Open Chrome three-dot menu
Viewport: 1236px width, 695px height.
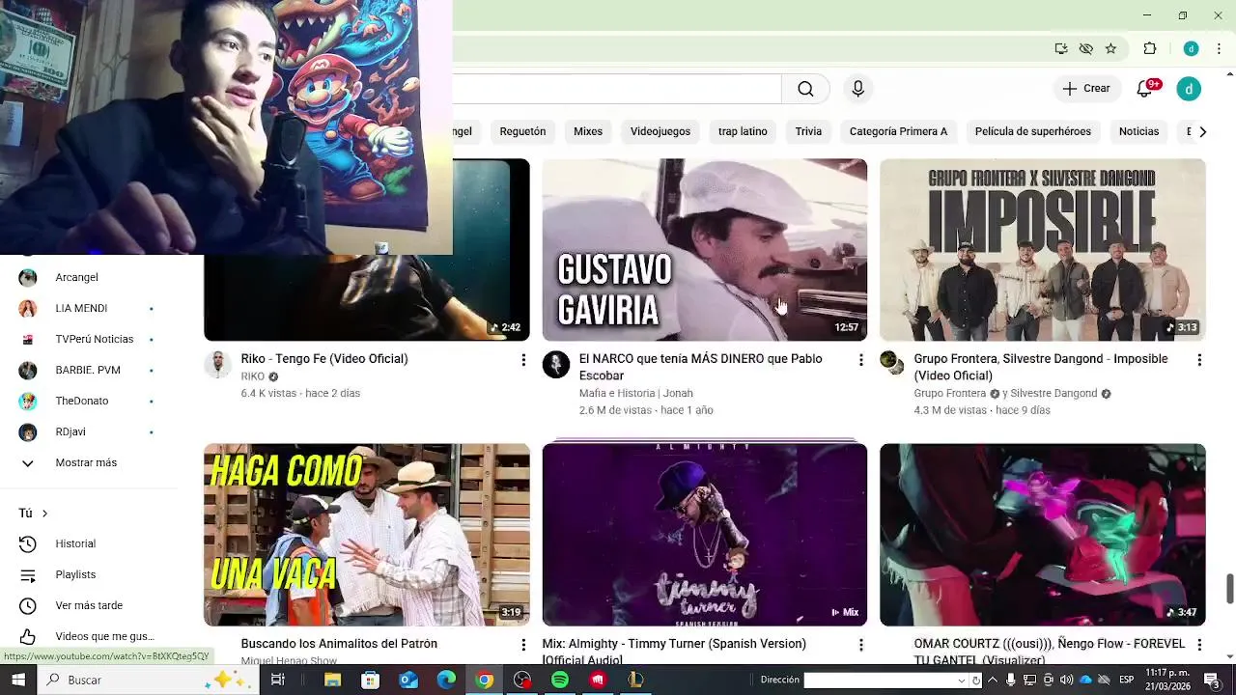tap(1220, 48)
